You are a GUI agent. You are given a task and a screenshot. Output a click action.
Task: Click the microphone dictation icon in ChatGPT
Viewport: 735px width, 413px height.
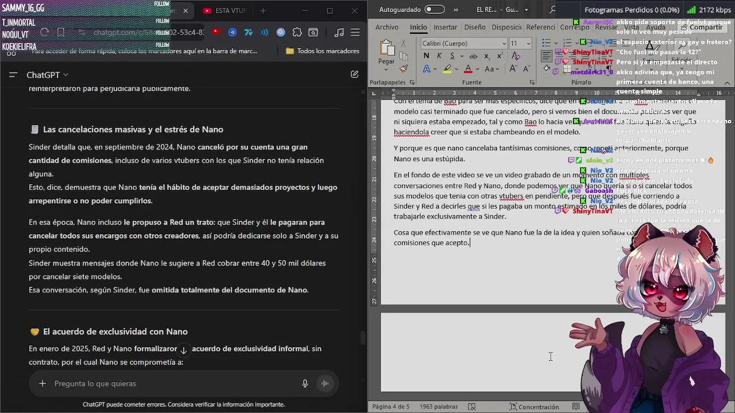click(305, 384)
